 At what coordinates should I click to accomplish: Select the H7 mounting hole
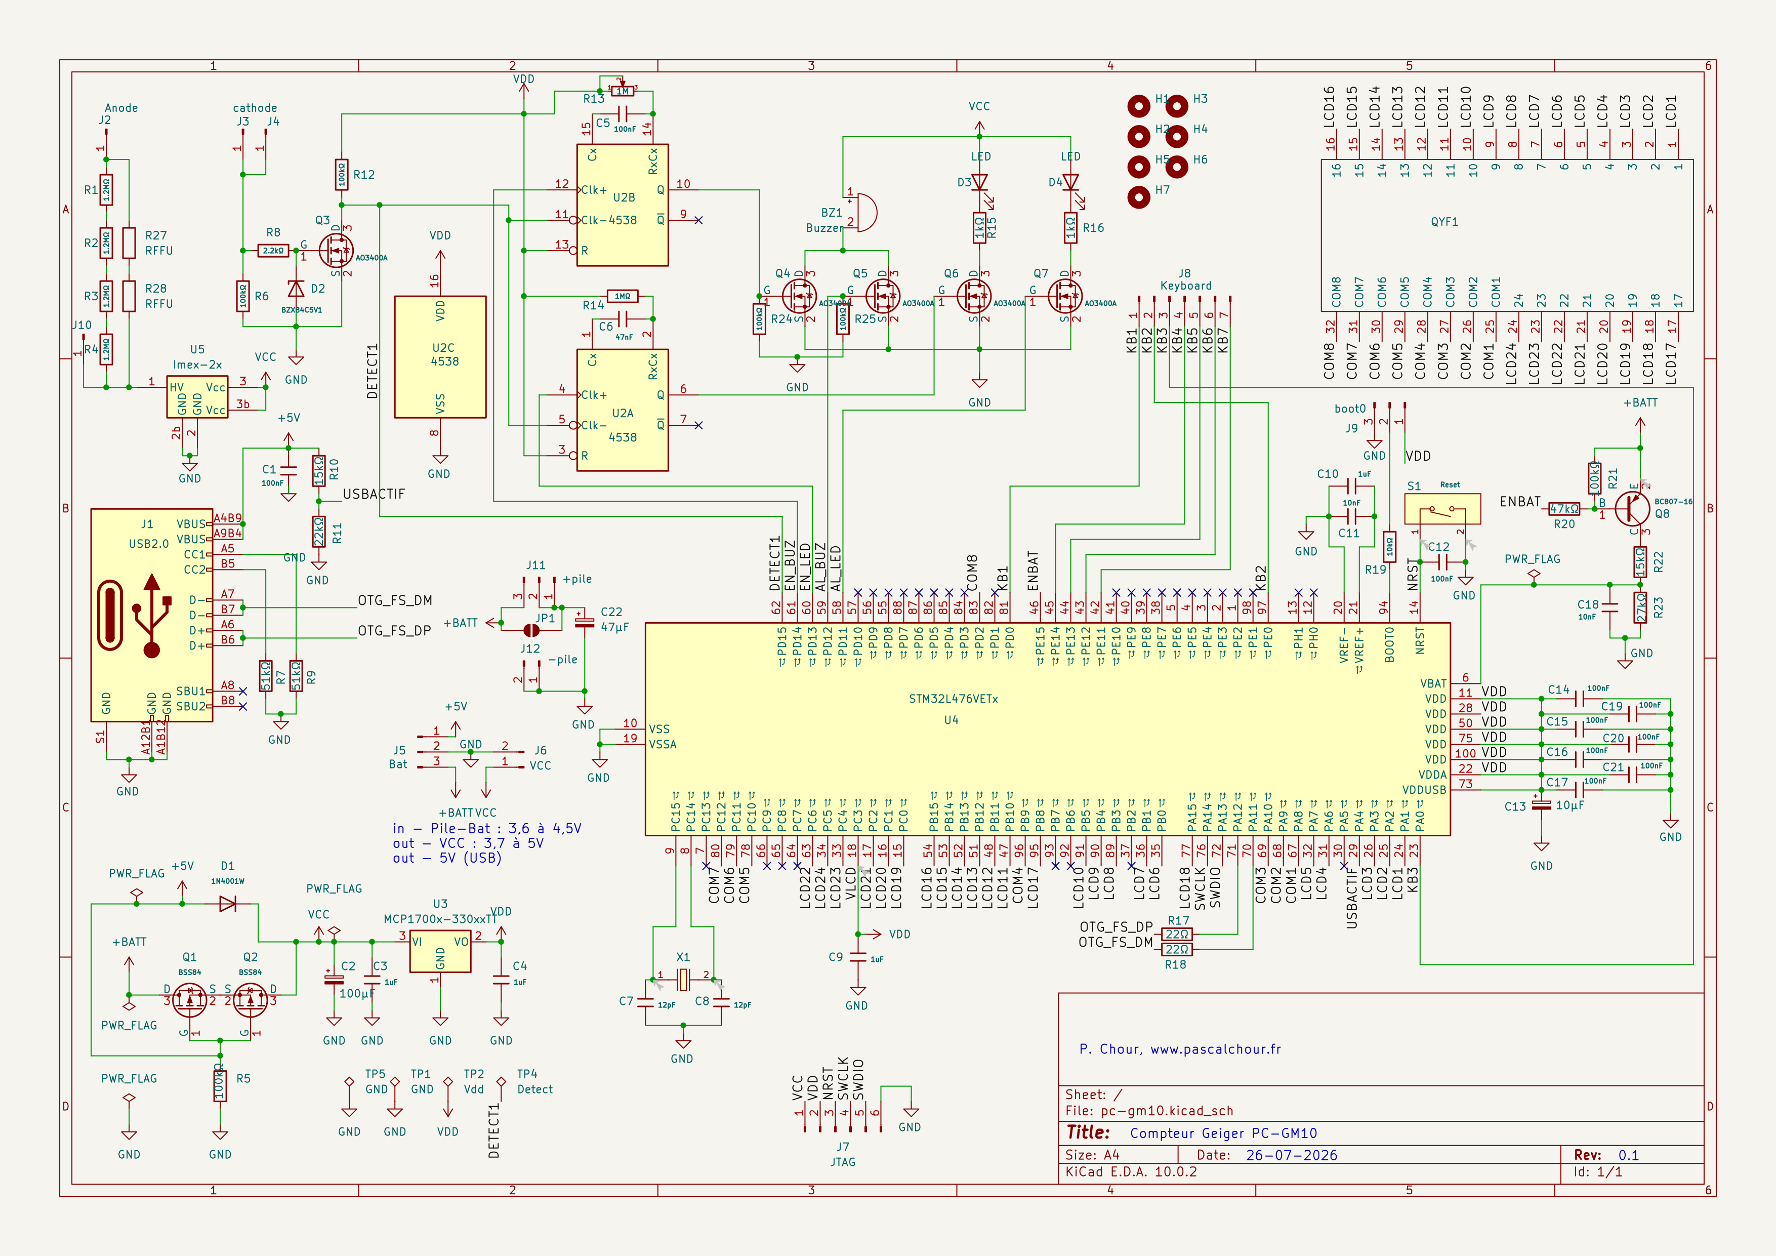coord(1139,197)
